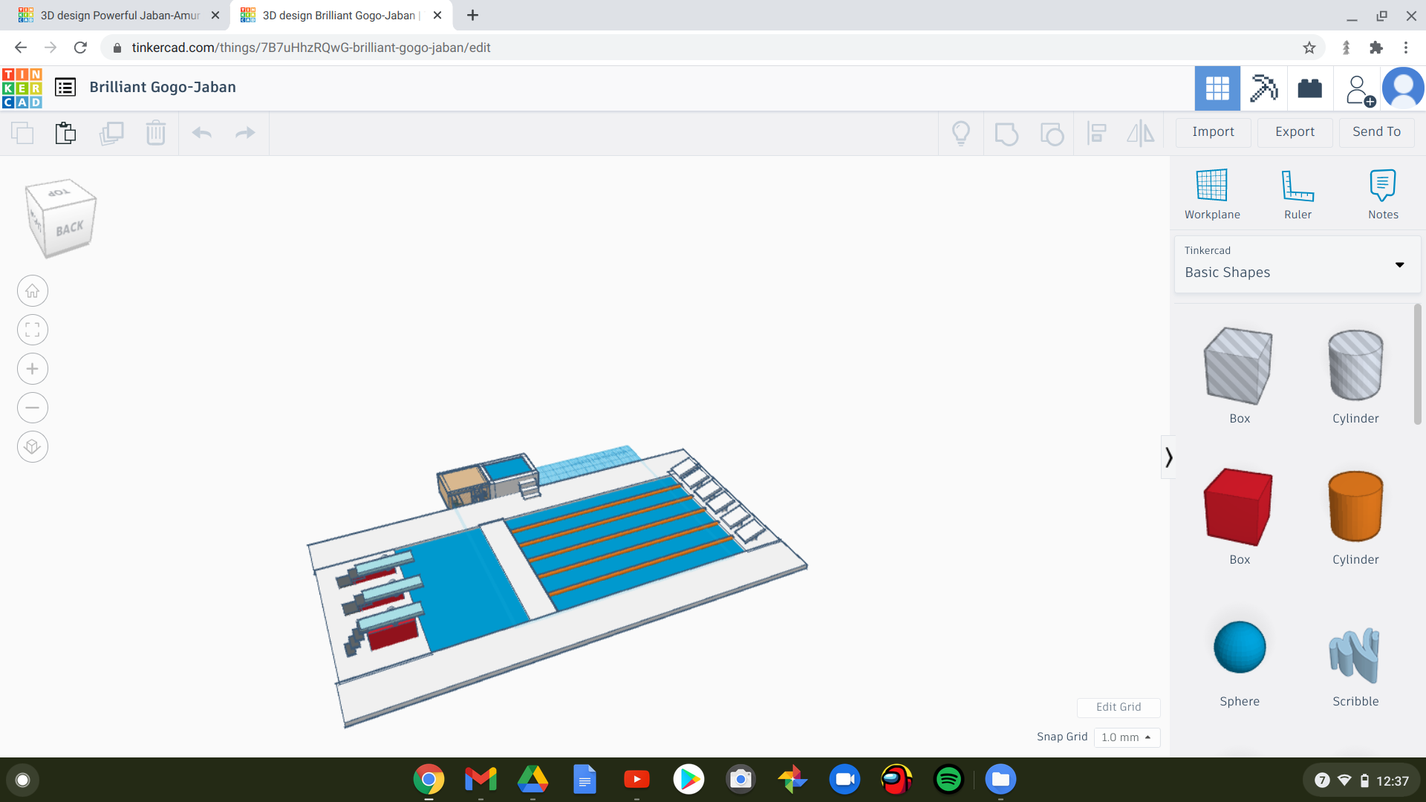The height and width of the screenshot is (802, 1426).
Task: Click the Delete trash can icon
Action: (x=156, y=133)
